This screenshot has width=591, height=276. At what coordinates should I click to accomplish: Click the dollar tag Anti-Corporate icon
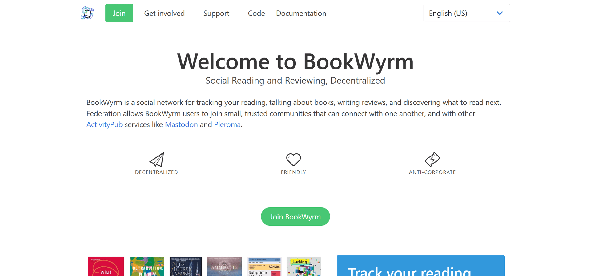click(432, 159)
